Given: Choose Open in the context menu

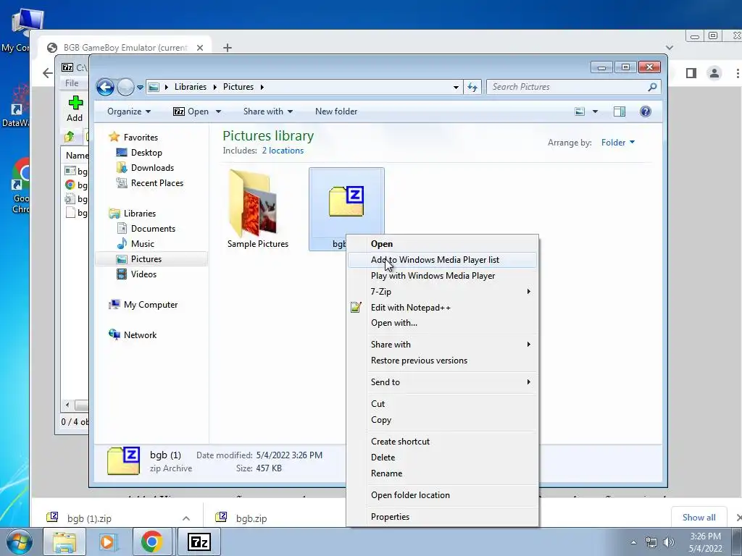Looking at the screenshot, I should [442, 244].
